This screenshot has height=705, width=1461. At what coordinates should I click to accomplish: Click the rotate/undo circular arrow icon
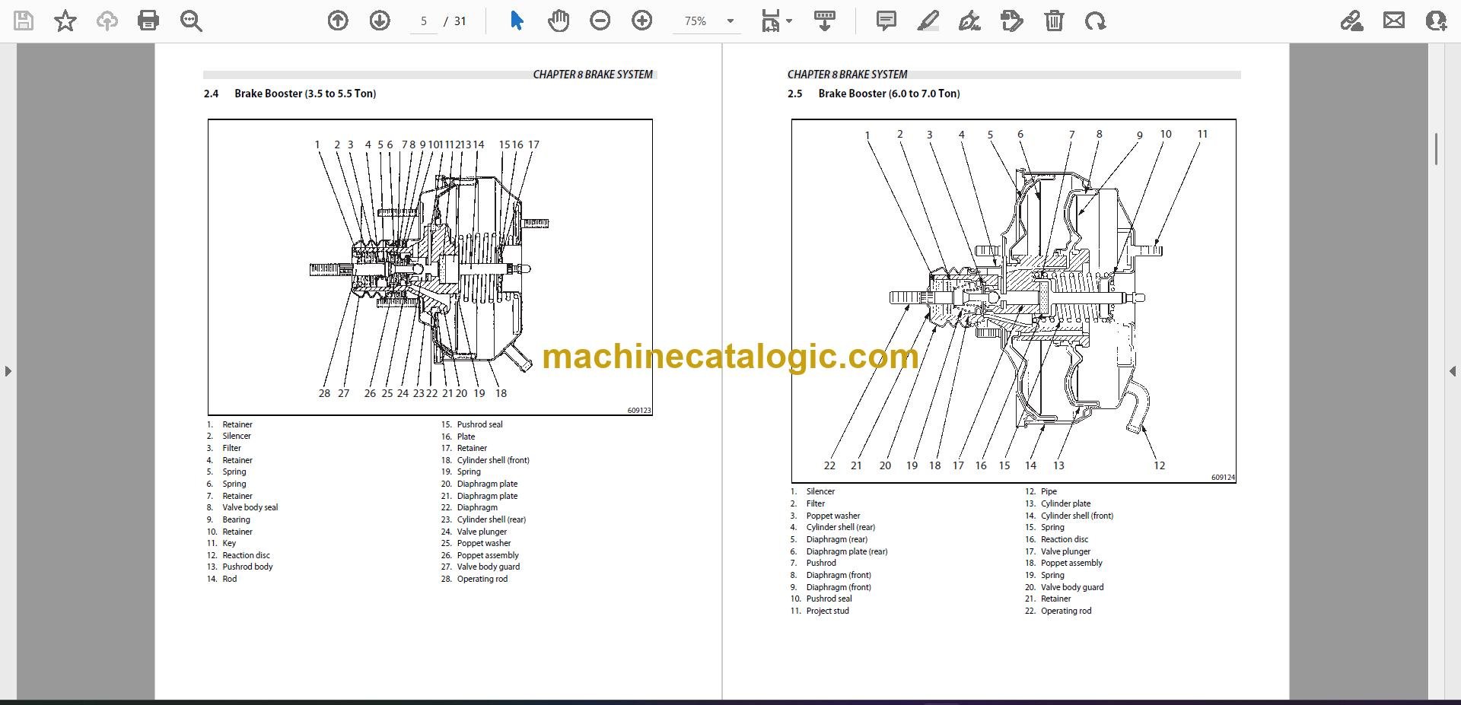[x=1096, y=21]
